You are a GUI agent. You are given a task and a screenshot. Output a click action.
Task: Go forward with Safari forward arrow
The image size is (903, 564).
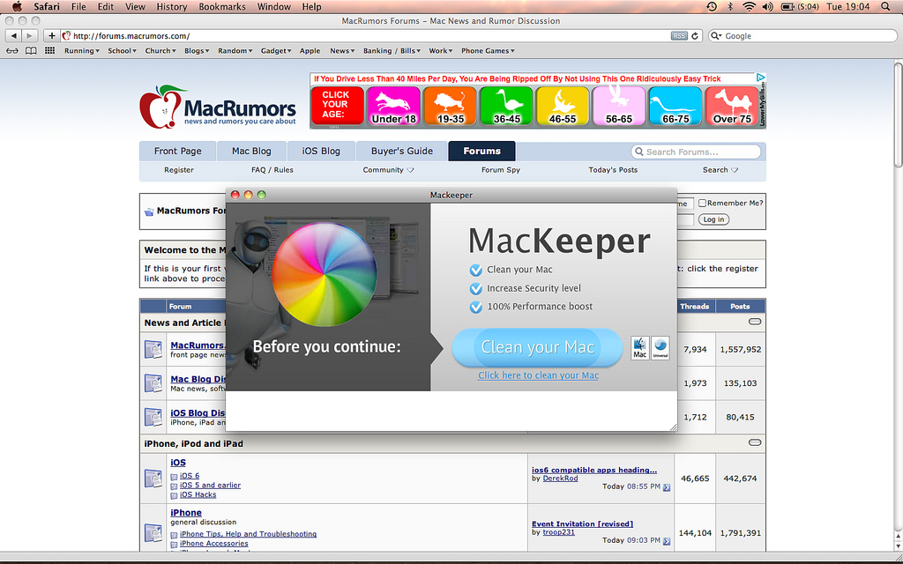(x=29, y=35)
